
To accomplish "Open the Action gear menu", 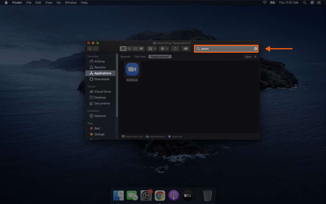I will pos(164,48).
